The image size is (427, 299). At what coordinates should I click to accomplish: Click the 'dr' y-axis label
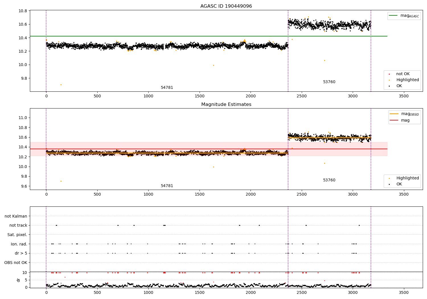[19, 280]
